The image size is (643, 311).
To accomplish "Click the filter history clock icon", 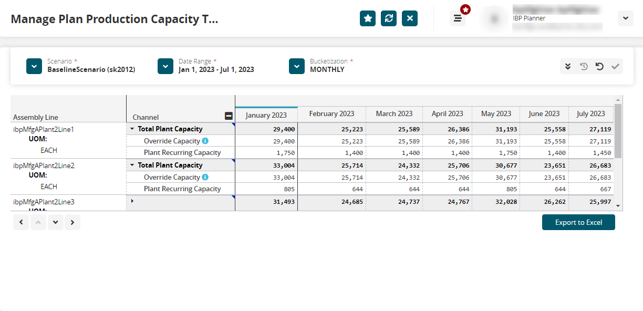I will (x=584, y=66).
